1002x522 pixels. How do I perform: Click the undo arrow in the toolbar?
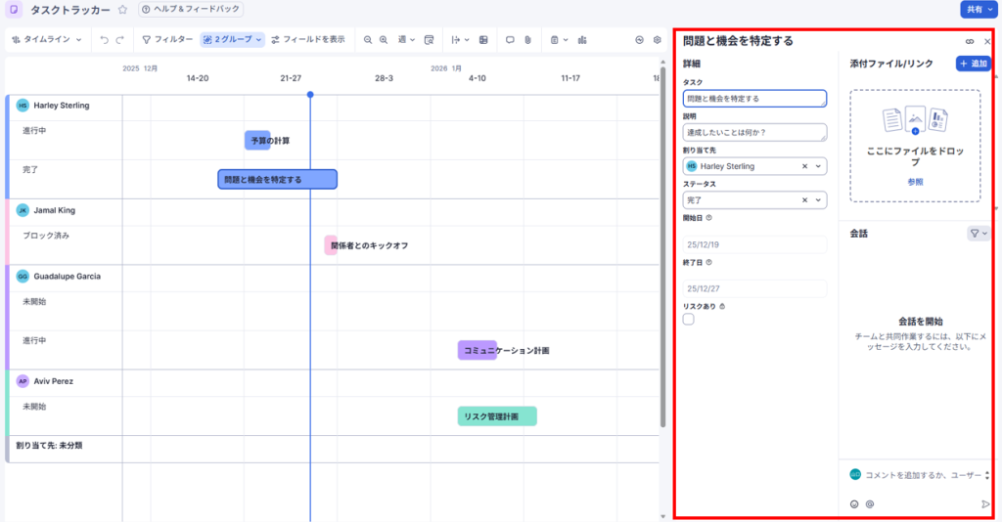pos(105,40)
